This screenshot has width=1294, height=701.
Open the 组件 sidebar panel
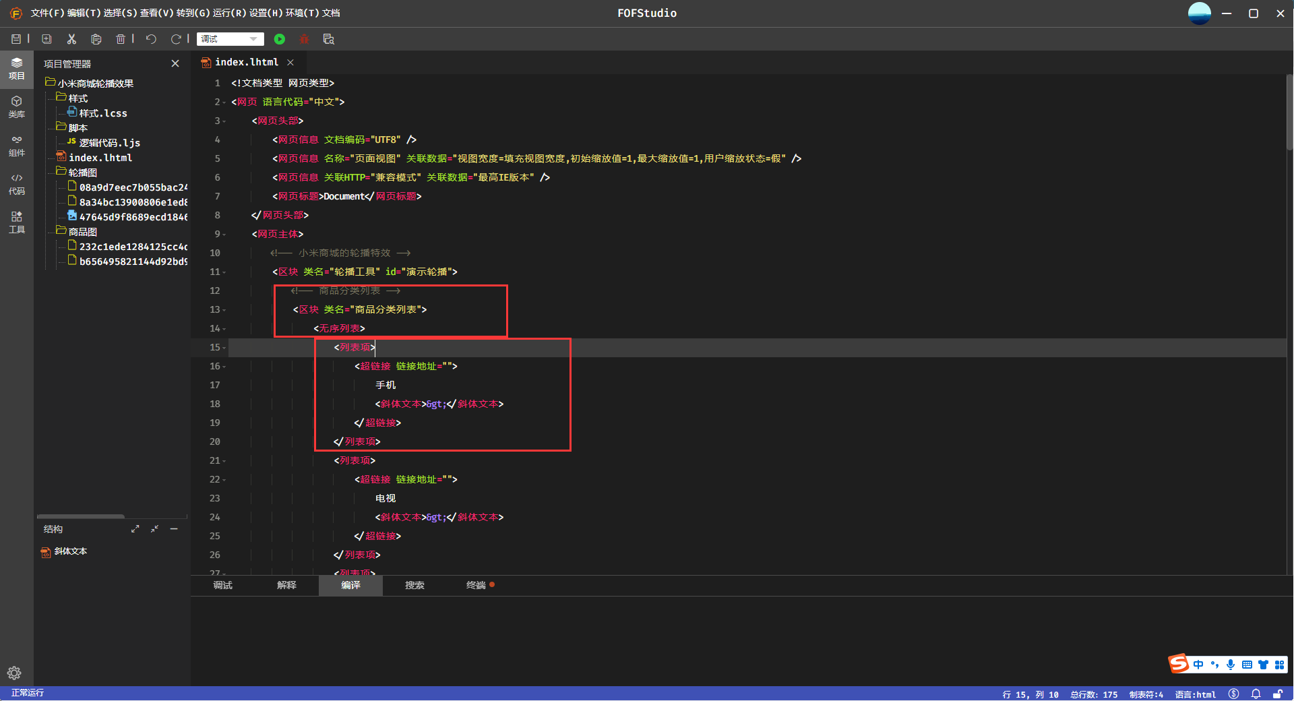click(17, 146)
